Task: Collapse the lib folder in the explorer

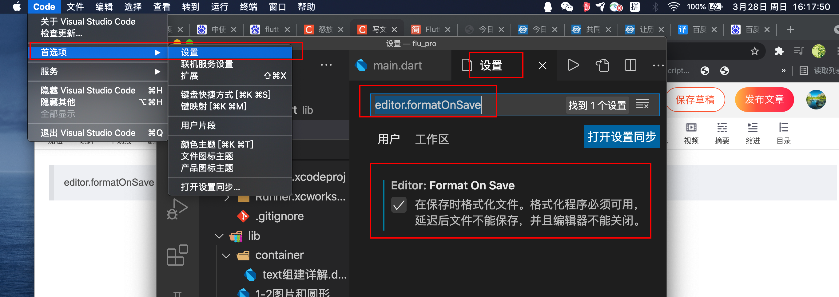Action: click(219, 236)
